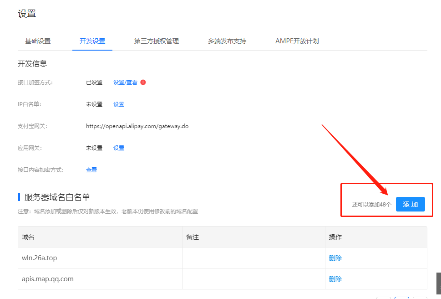Screen dimensions: 441x299
Task: Click the 域名 column header
Action: coord(28,237)
